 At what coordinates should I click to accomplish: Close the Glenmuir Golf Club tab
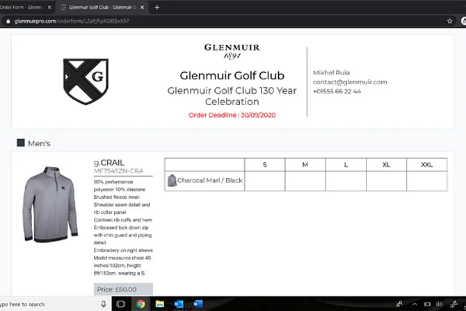coord(142,8)
